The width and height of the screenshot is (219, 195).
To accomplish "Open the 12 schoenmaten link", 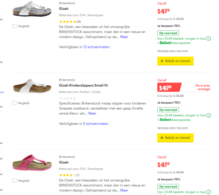I will [x=96, y=47].
